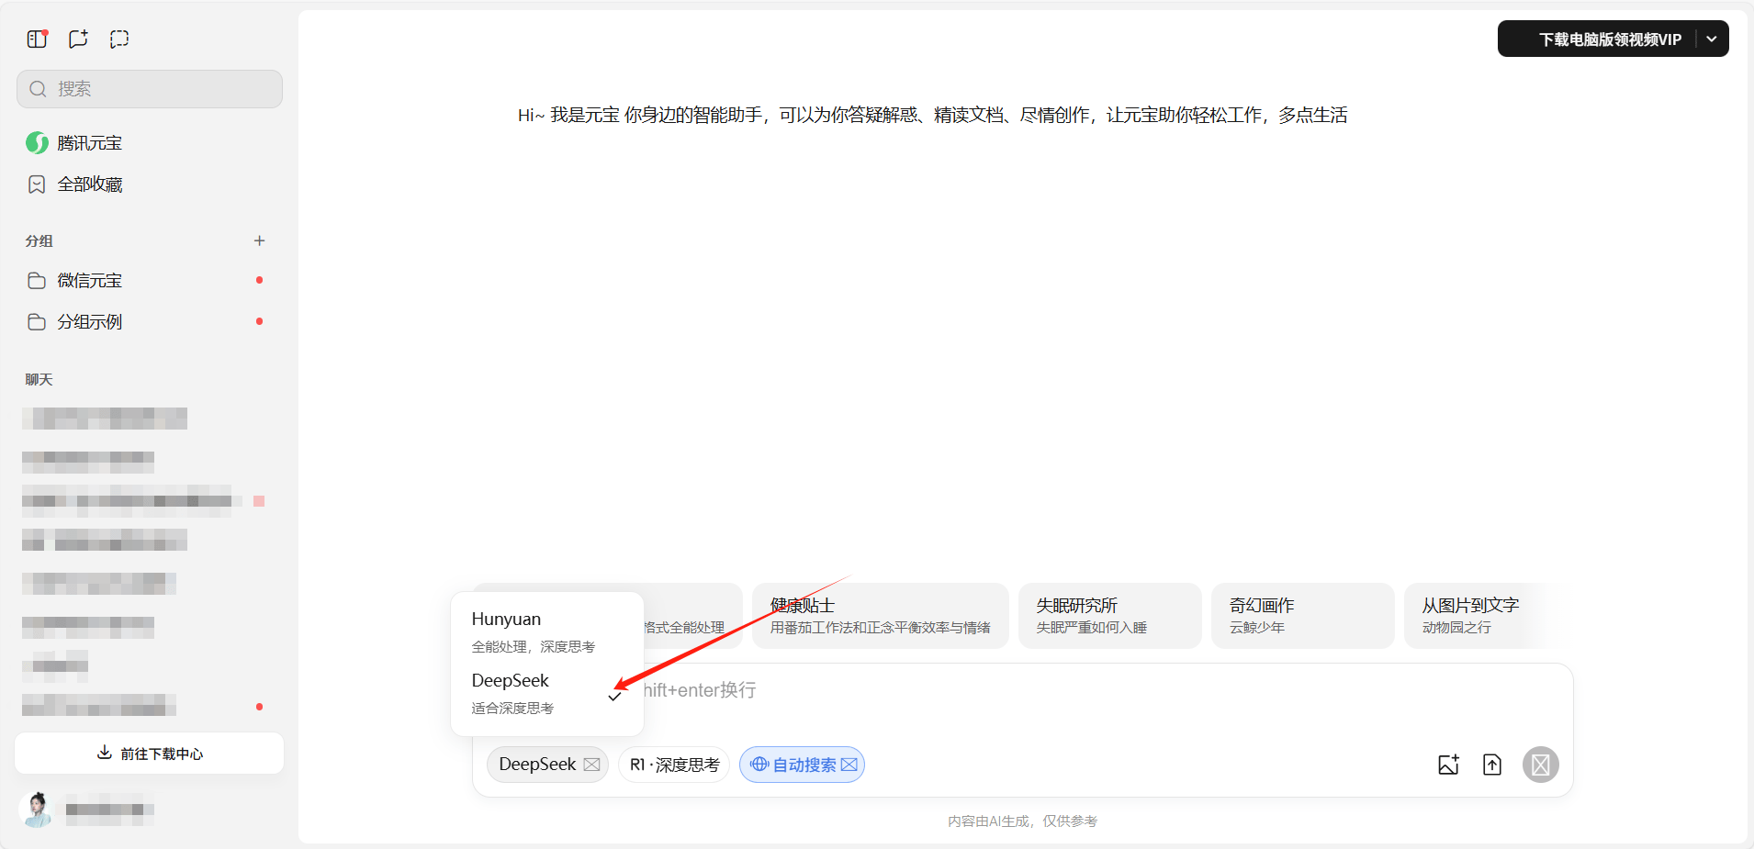1754x849 pixels.
Task: Open 全部收藏 in sidebar
Action: coord(89,184)
